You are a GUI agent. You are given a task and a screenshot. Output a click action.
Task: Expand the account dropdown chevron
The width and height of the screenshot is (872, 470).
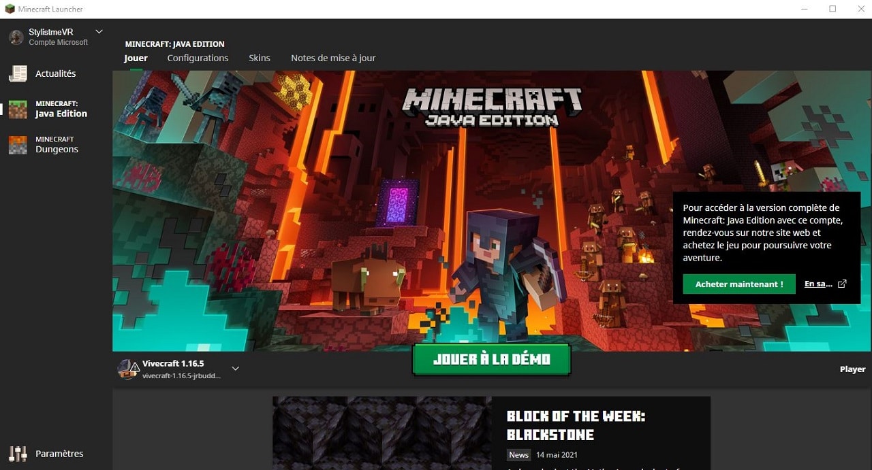point(99,32)
